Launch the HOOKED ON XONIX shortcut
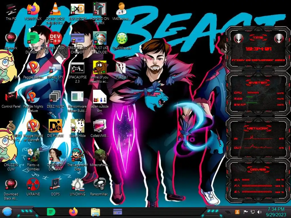 pyautogui.click(x=99, y=13)
